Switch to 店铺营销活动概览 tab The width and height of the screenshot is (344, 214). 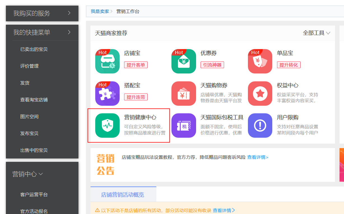pyautogui.click(x=123, y=195)
